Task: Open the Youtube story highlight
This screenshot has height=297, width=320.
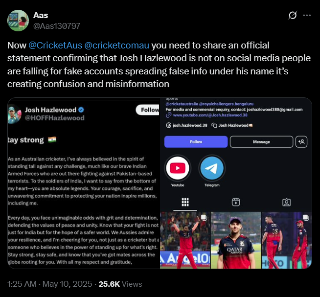Action: tap(178, 168)
